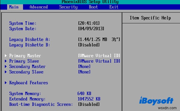Click the iBoysoft logo
Image resolution: width=180 pixels, height=111 pixels.
[x=156, y=100]
